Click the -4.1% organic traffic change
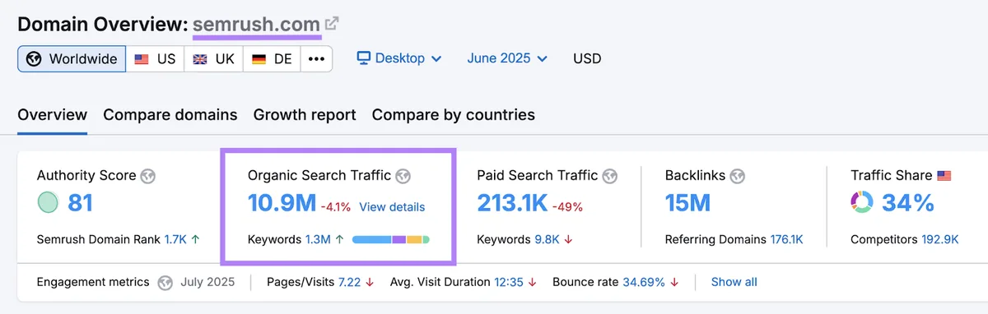 pos(337,206)
